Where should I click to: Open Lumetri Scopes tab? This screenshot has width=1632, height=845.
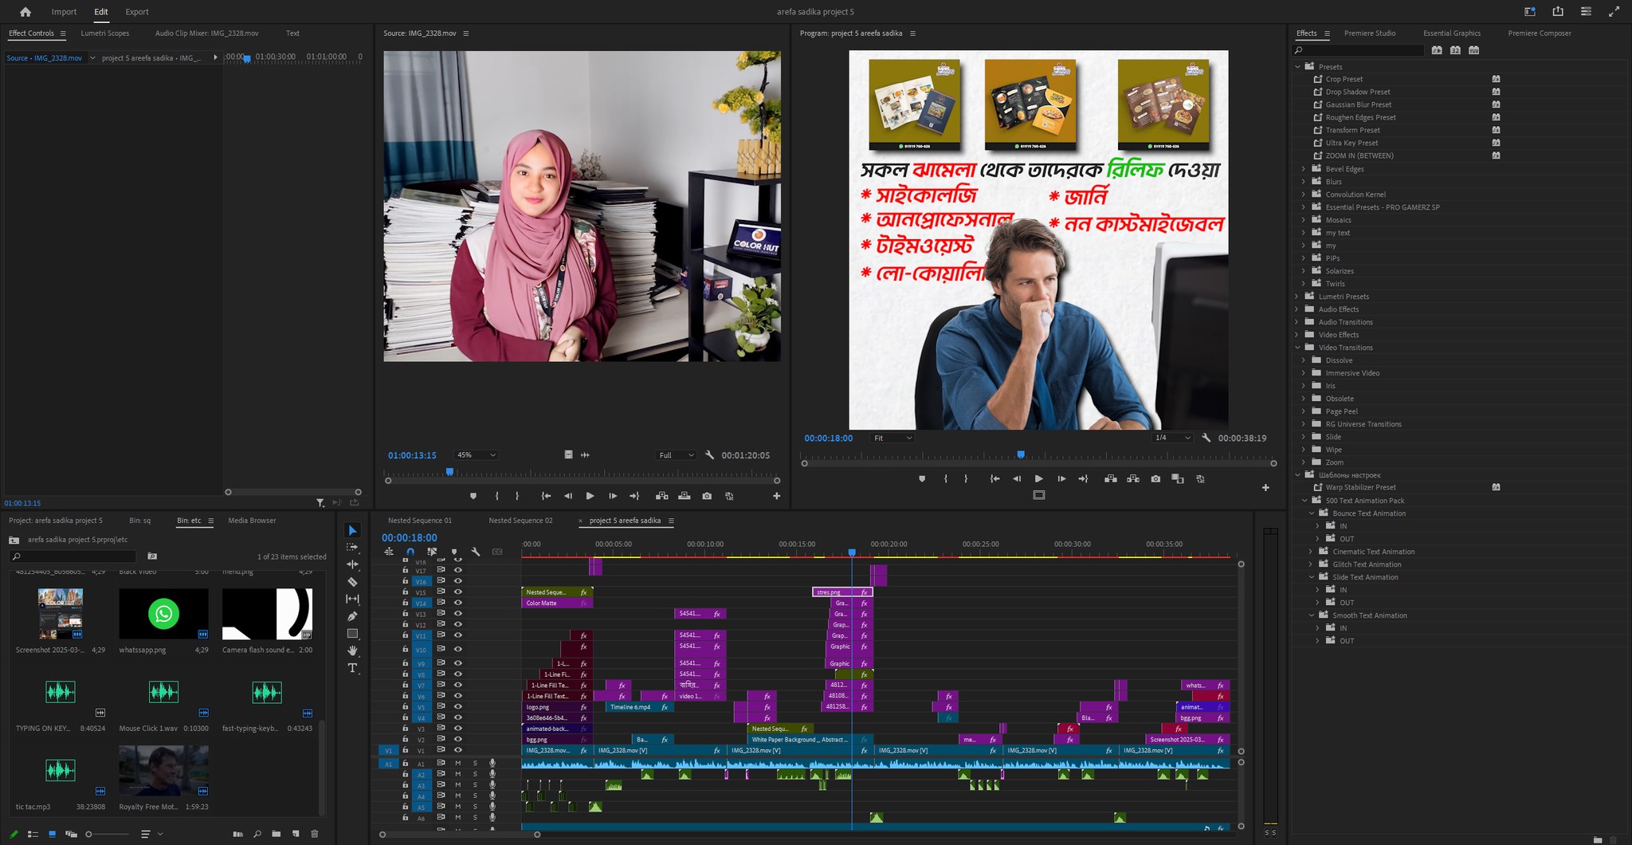pyautogui.click(x=104, y=33)
